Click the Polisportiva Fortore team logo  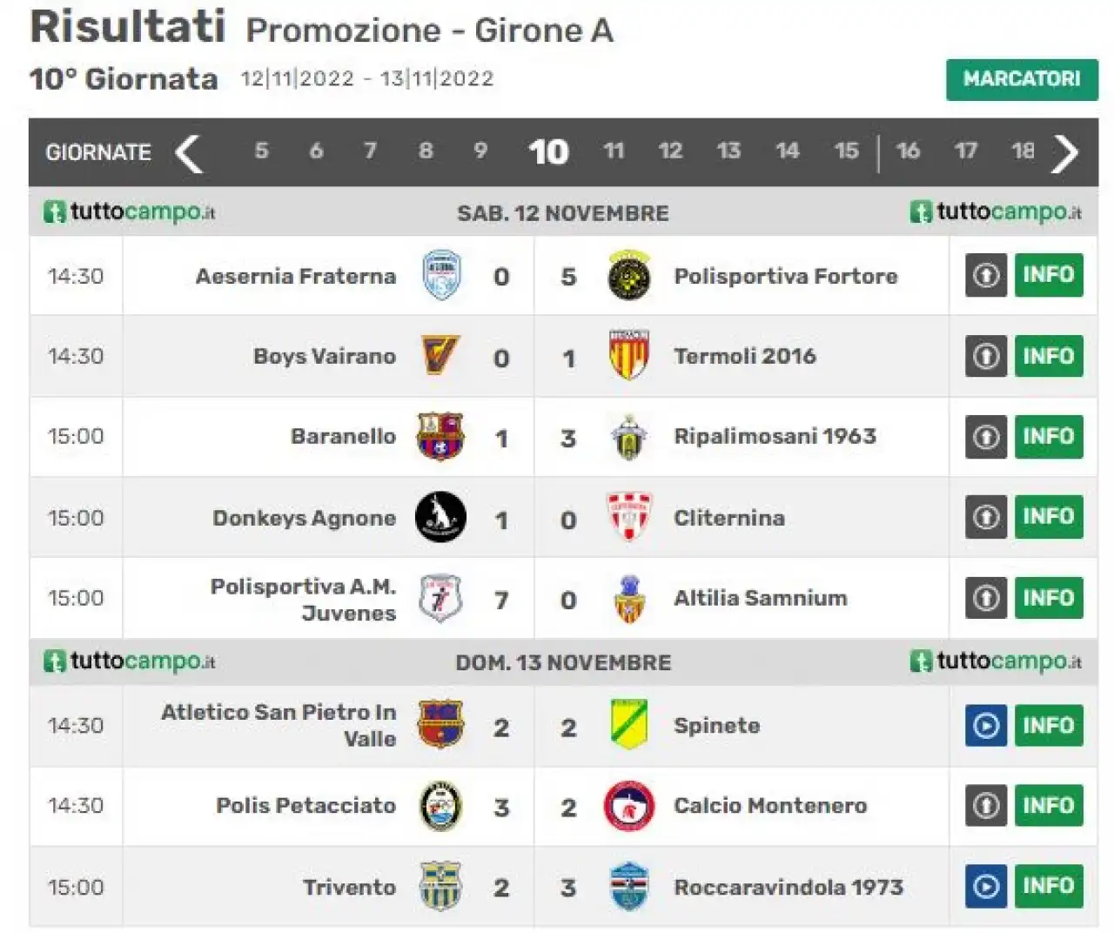point(629,275)
